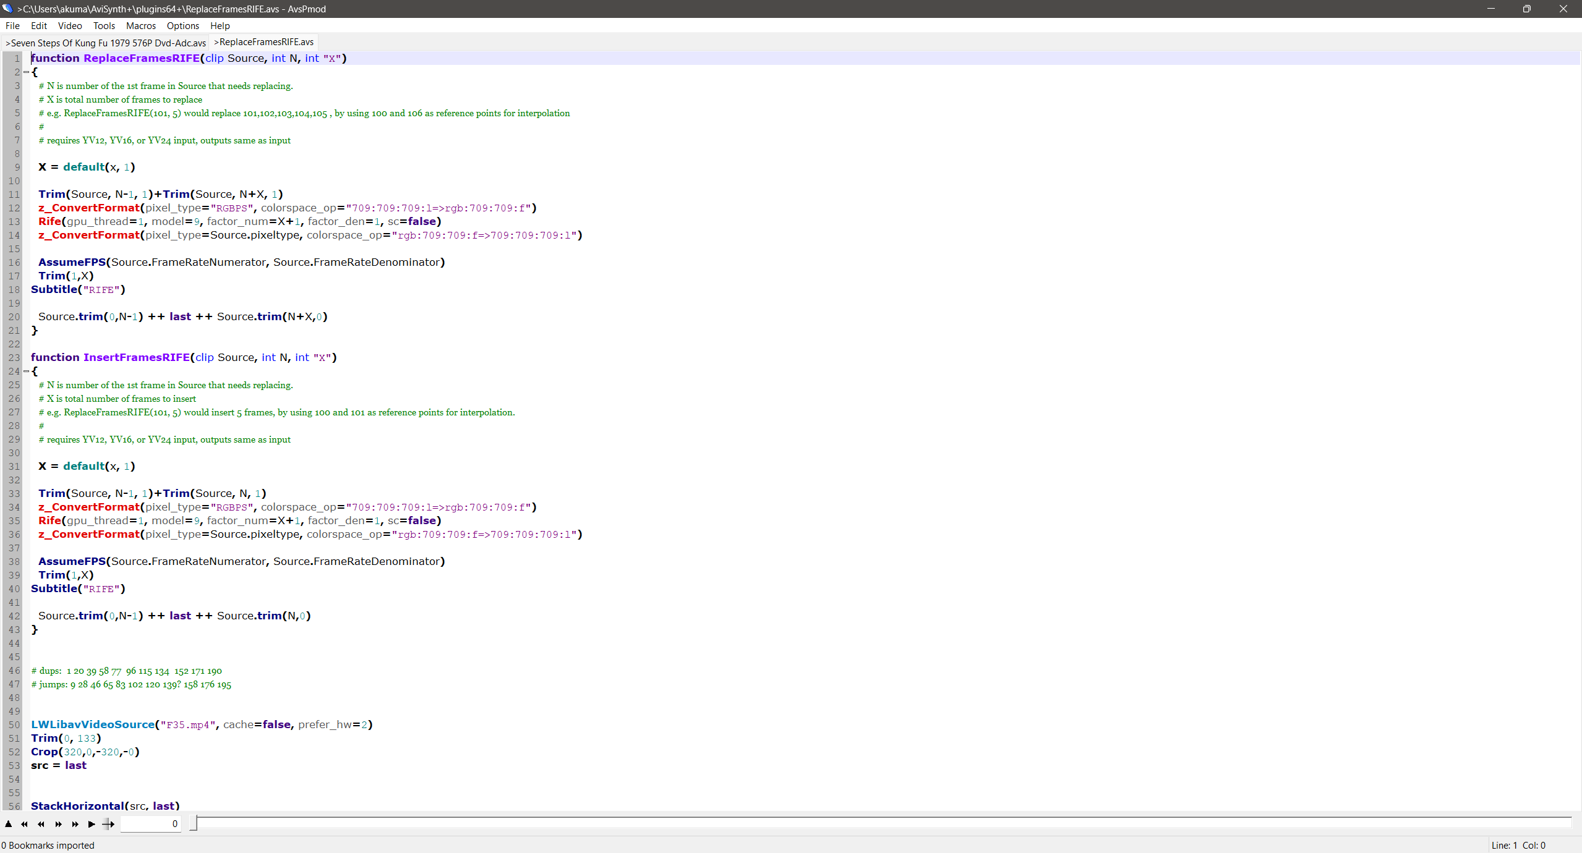
Task: Click the AvsPmod app icon in title bar
Action: [7, 9]
